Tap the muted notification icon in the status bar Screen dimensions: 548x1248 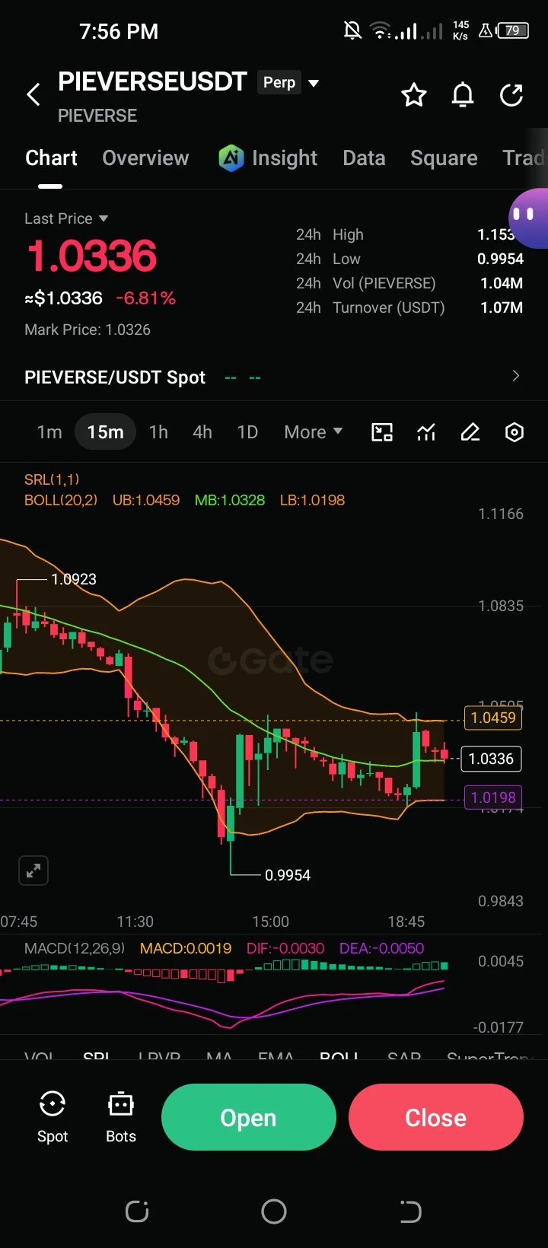pyautogui.click(x=352, y=30)
